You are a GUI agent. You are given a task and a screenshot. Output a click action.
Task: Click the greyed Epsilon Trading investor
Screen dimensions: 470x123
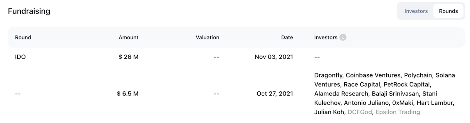[397, 112]
